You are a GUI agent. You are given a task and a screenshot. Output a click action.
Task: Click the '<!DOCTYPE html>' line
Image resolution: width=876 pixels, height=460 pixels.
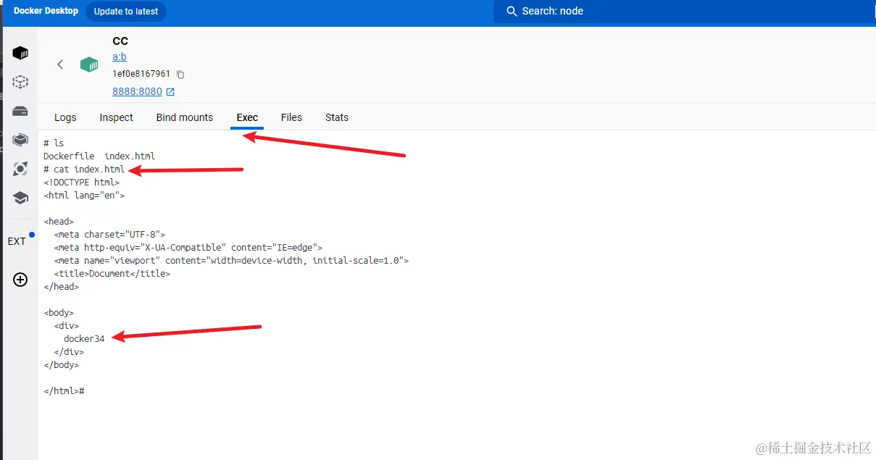[x=81, y=183]
